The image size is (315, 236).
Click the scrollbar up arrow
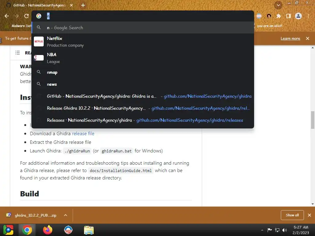click(313, 48)
